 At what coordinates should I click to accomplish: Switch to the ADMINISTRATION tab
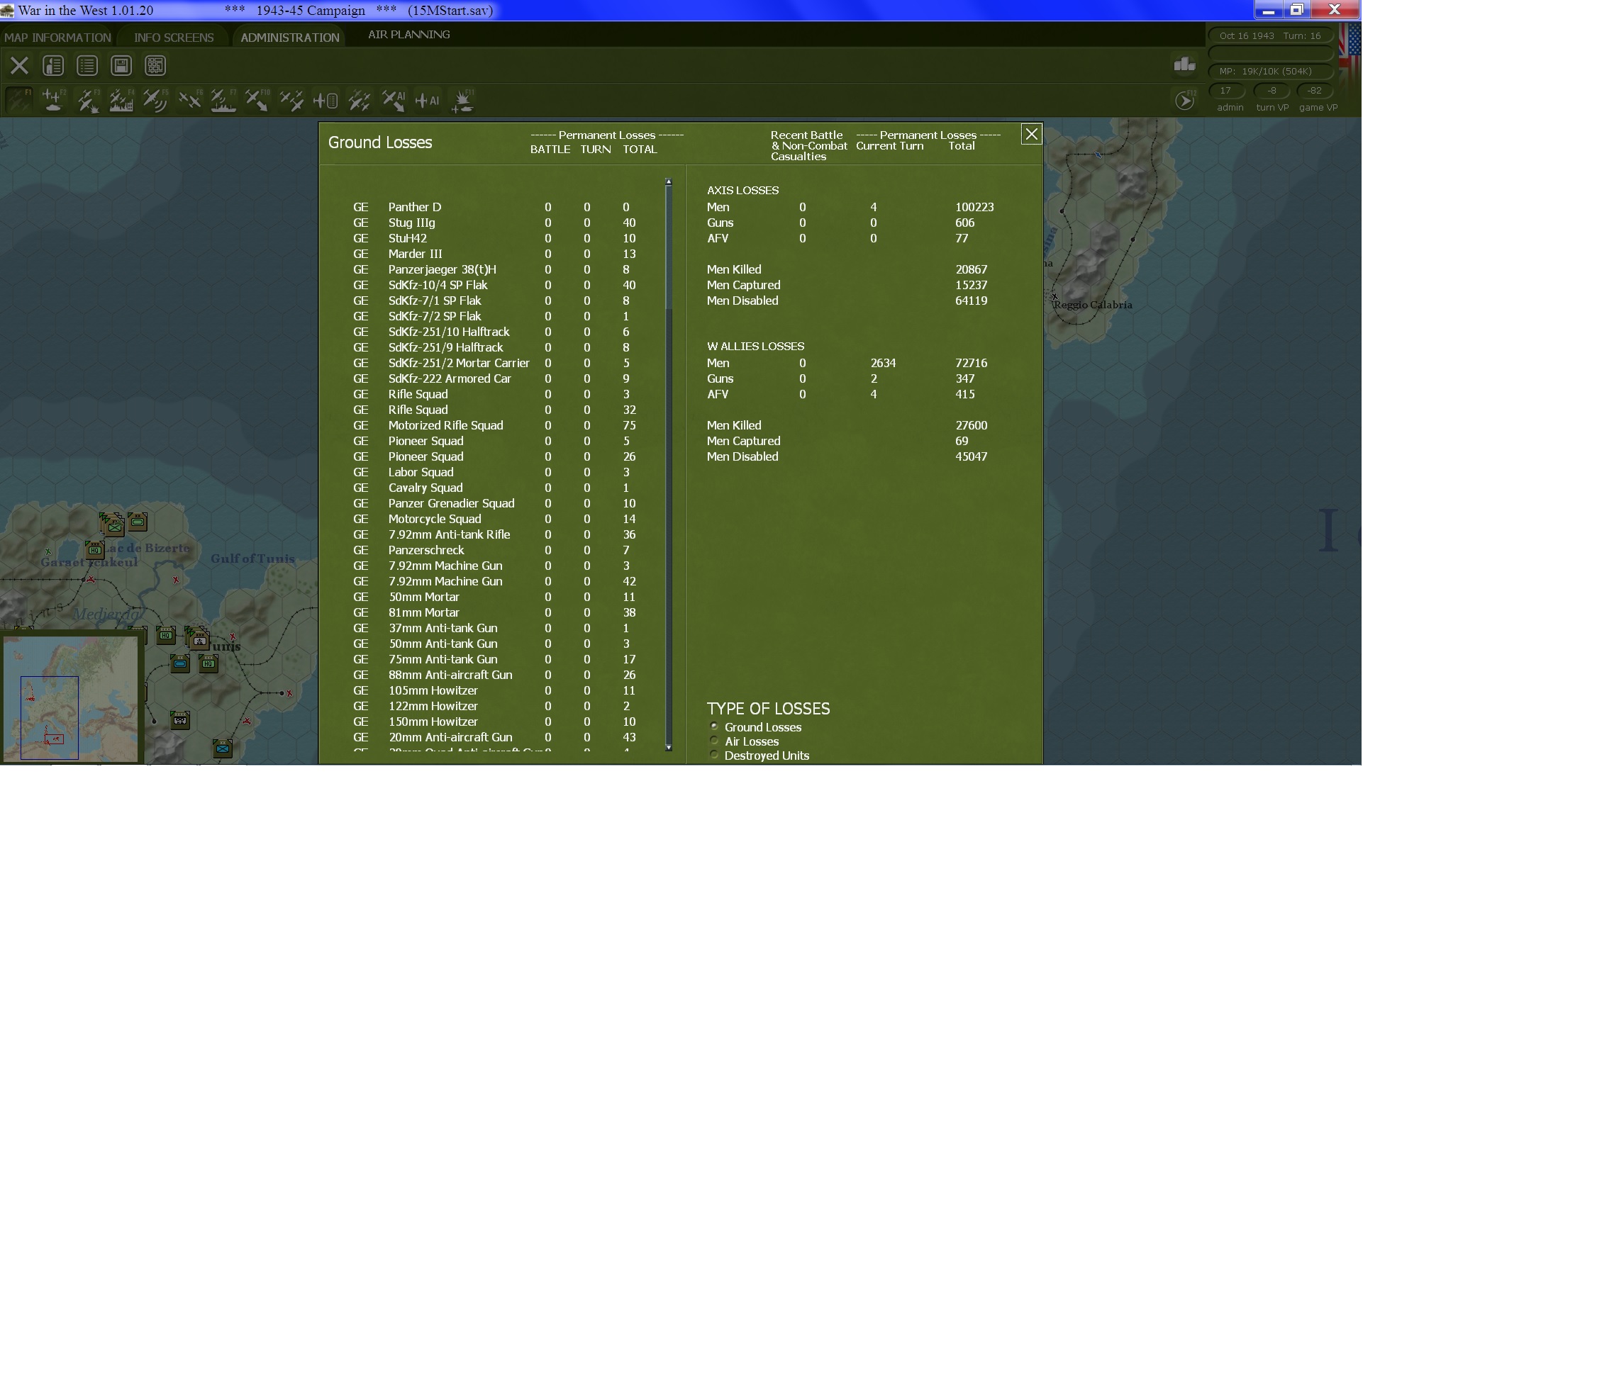click(290, 38)
